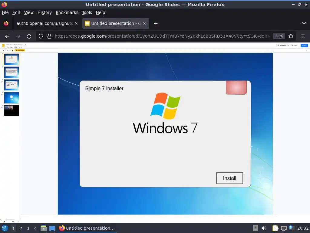Switch to workspace 4 in taskbar
Screen dimensions: 310x233
pos(35,228)
